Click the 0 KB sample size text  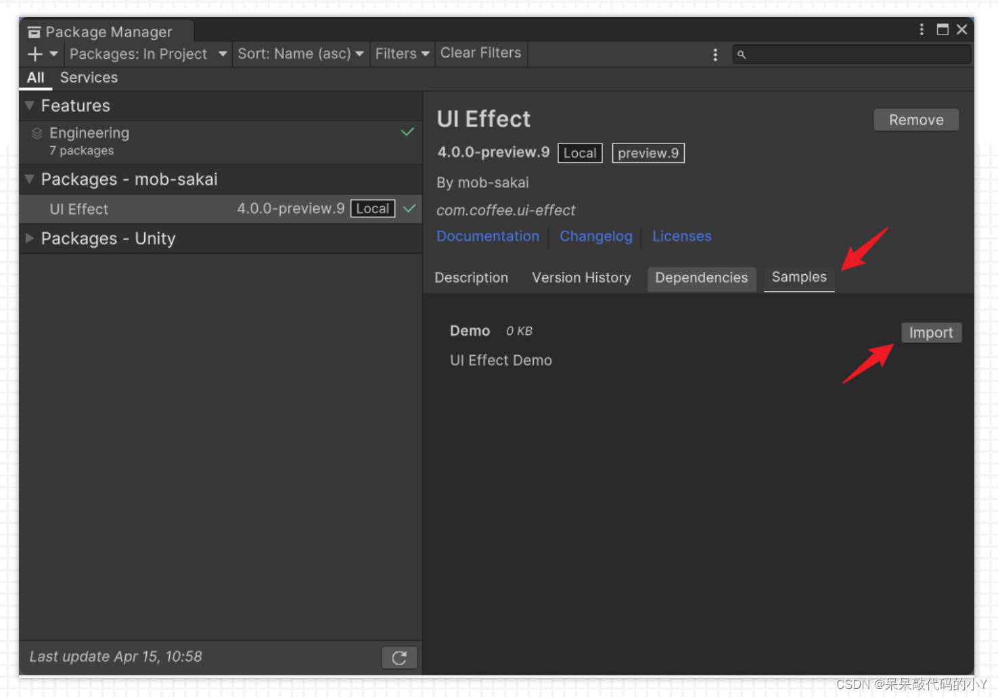pyautogui.click(x=520, y=332)
